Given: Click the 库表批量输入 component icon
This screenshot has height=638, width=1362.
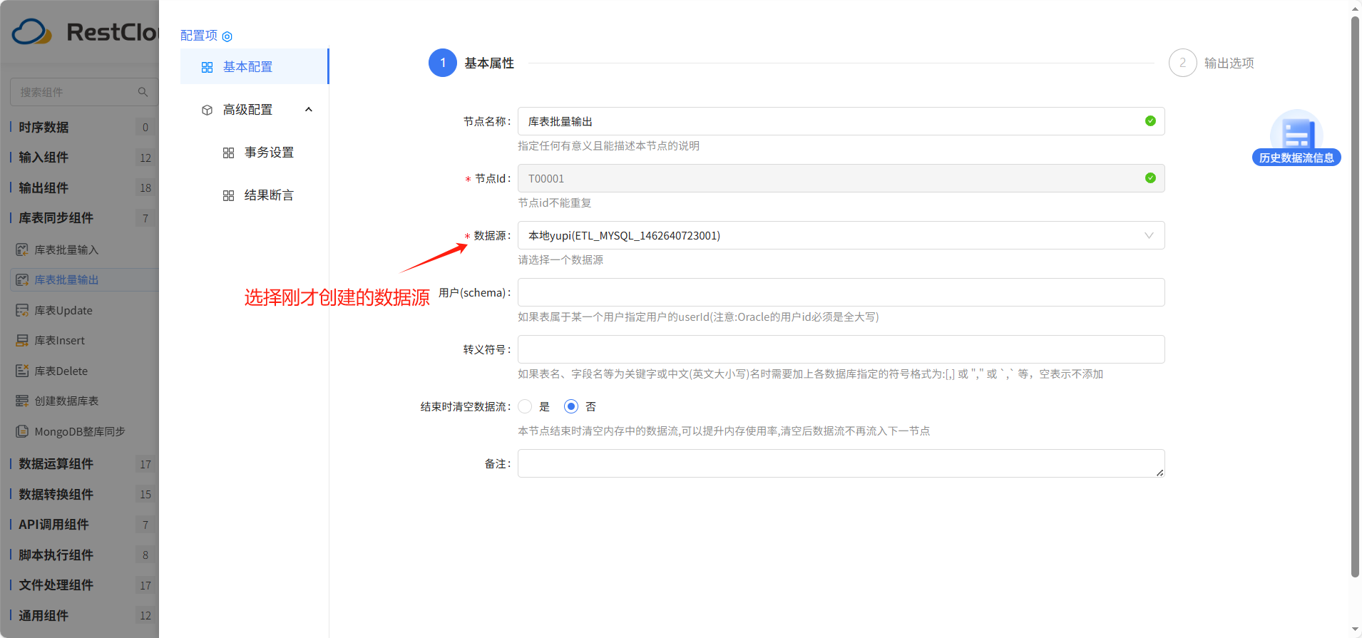Looking at the screenshot, I should [22, 249].
